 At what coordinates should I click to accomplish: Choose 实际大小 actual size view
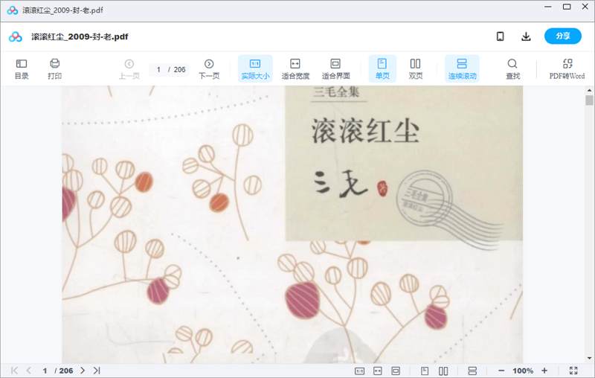[255, 68]
